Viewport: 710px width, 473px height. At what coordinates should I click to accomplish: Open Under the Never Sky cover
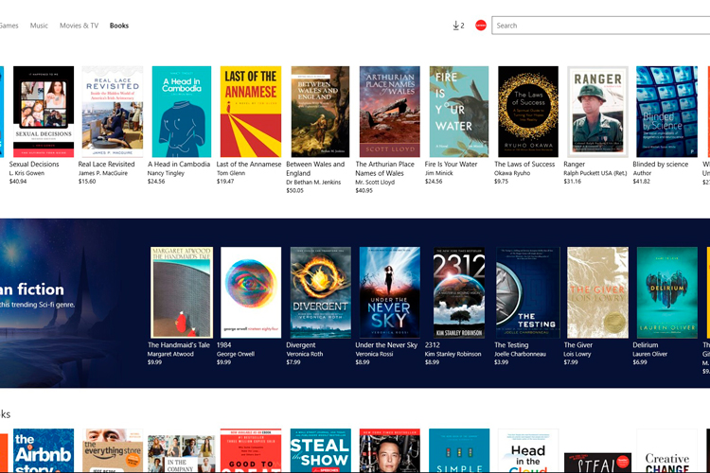[x=390, y=292]
